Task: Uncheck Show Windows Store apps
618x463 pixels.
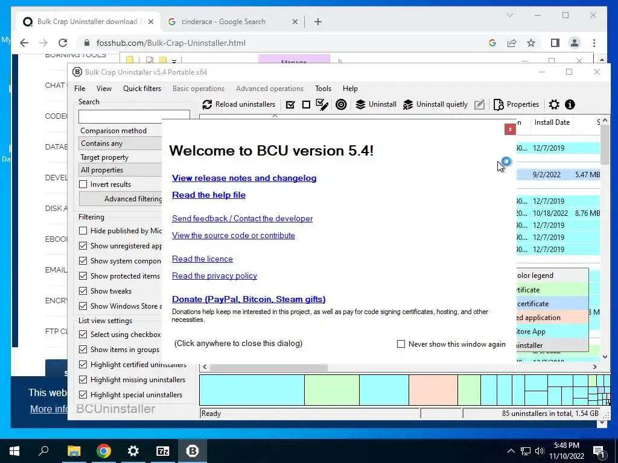Action: click(x=83, y=306)
